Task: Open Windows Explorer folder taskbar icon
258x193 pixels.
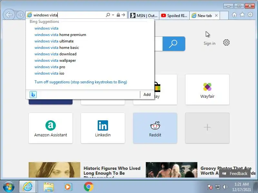Action: coord(49,187)
